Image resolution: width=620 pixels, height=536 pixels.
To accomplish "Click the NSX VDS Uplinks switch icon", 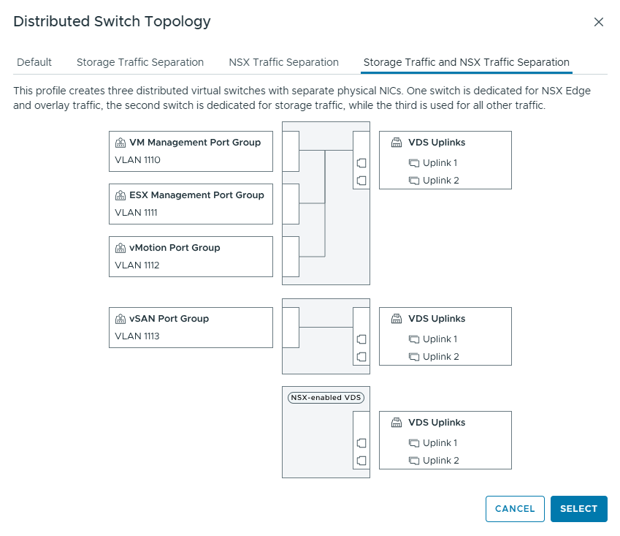I will [397, 423].
